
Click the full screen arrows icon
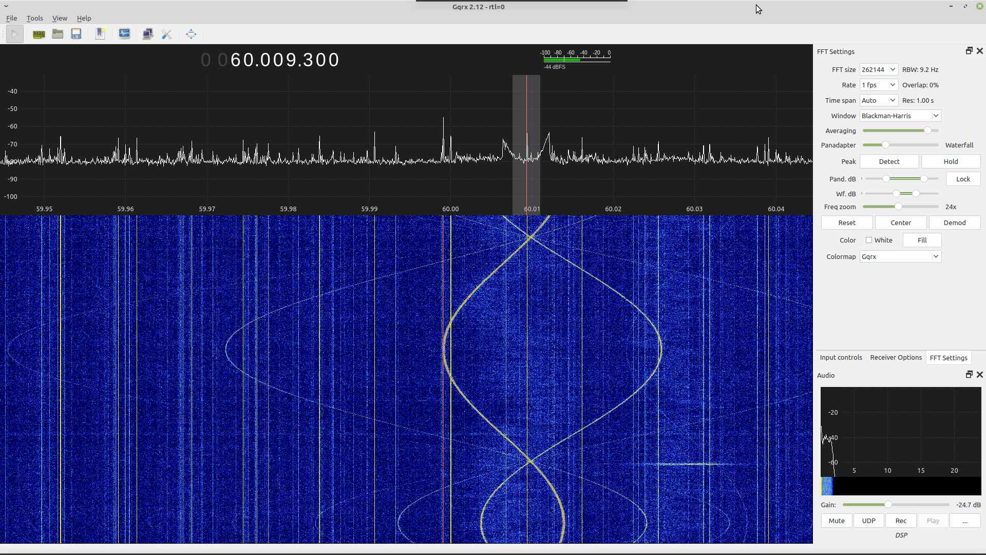[191, 34]
